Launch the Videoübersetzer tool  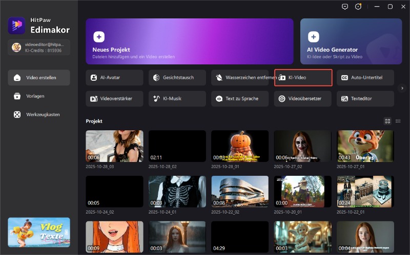(x=303, y=99)
